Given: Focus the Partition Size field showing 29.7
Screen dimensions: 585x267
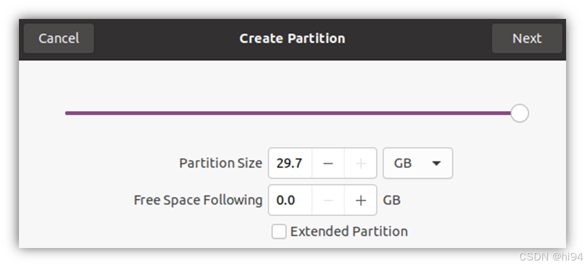Looking at the screenshot, I should pyautogui.click(x=290, y=163).
